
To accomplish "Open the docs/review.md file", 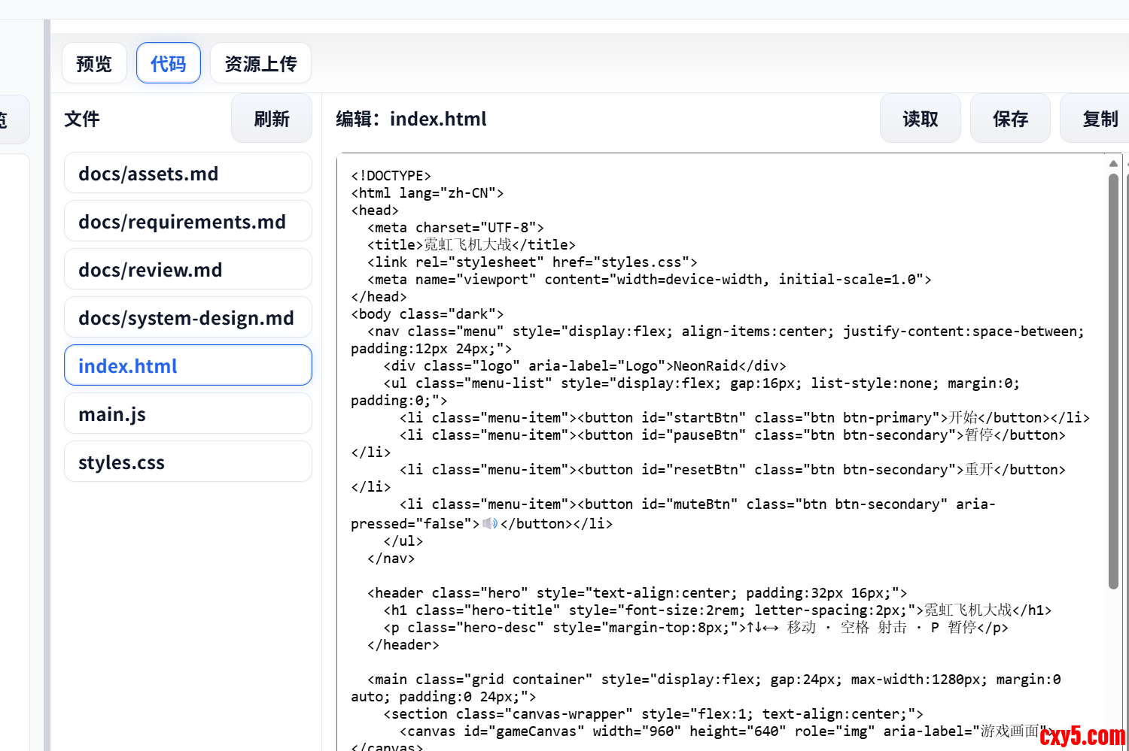I will [188, 270].
